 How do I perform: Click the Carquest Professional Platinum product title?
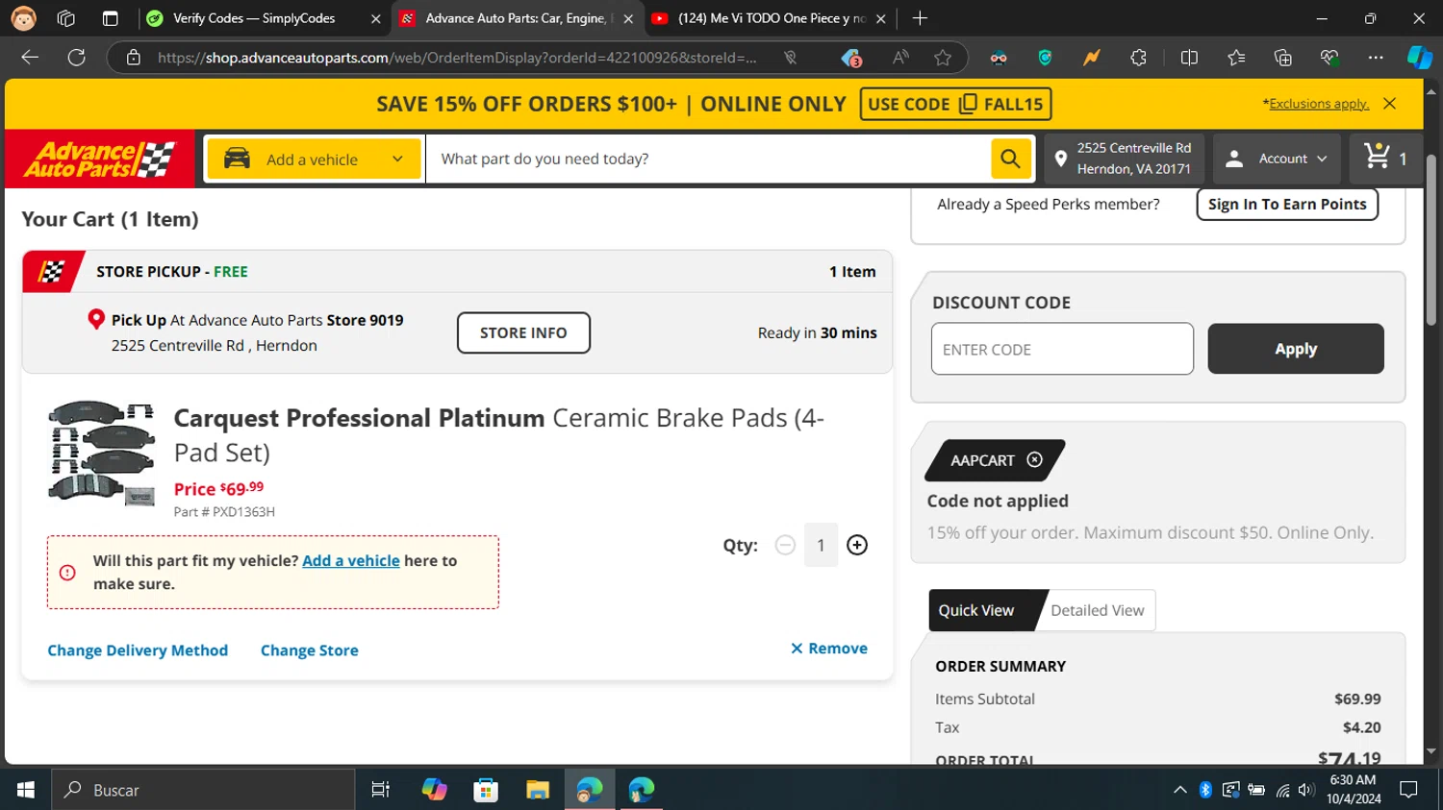tap(498, 435)
